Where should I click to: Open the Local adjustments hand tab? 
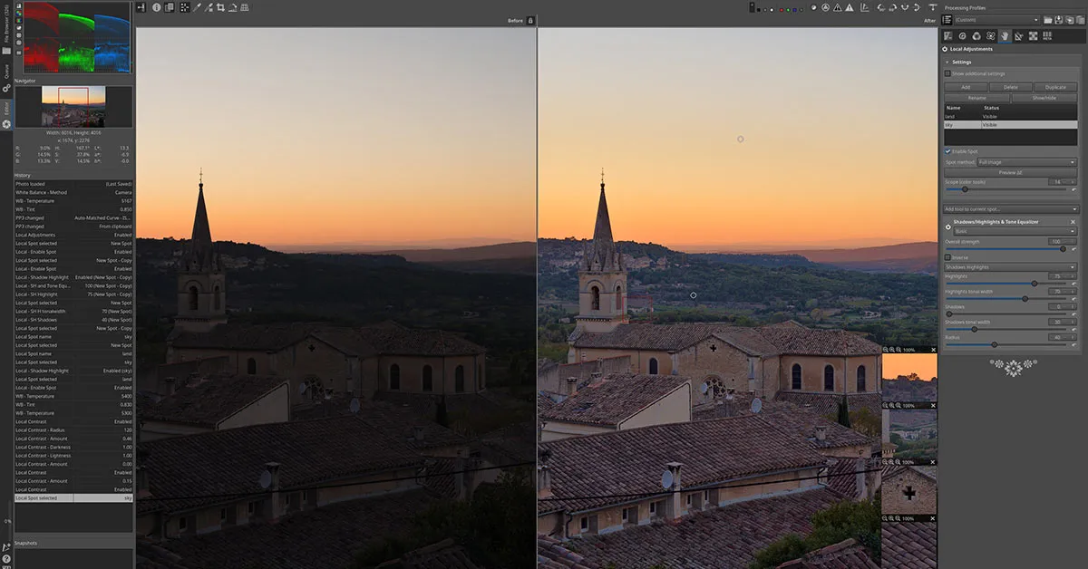pos(1005,36)
